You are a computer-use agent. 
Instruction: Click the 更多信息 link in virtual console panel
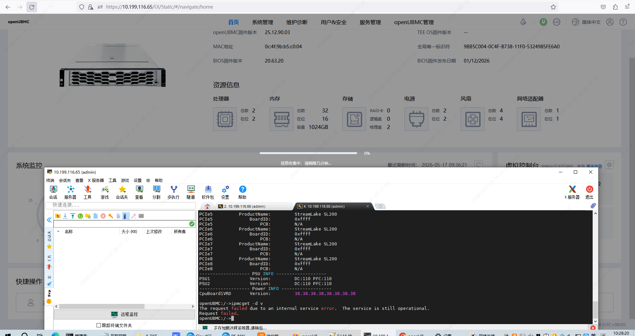pos(594,166)
